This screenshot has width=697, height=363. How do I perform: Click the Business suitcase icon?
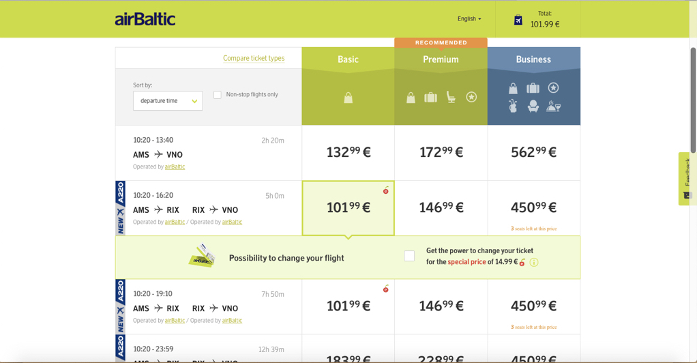click(x=533, y=88)
